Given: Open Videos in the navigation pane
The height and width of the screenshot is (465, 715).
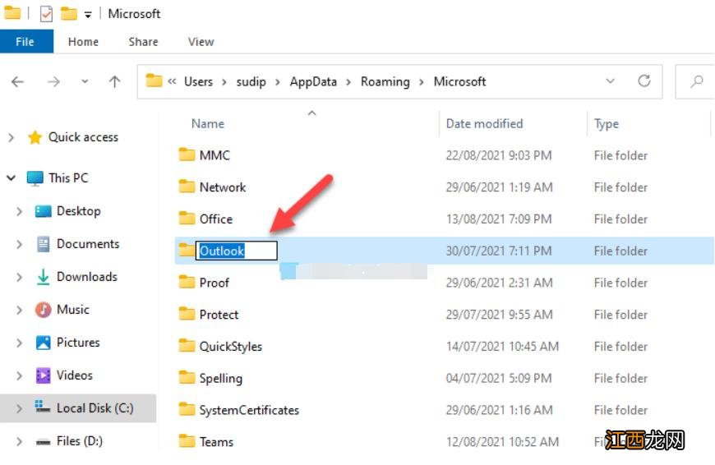Looking at the screenshot, I should pyautogui.click(x=74, y=375).
